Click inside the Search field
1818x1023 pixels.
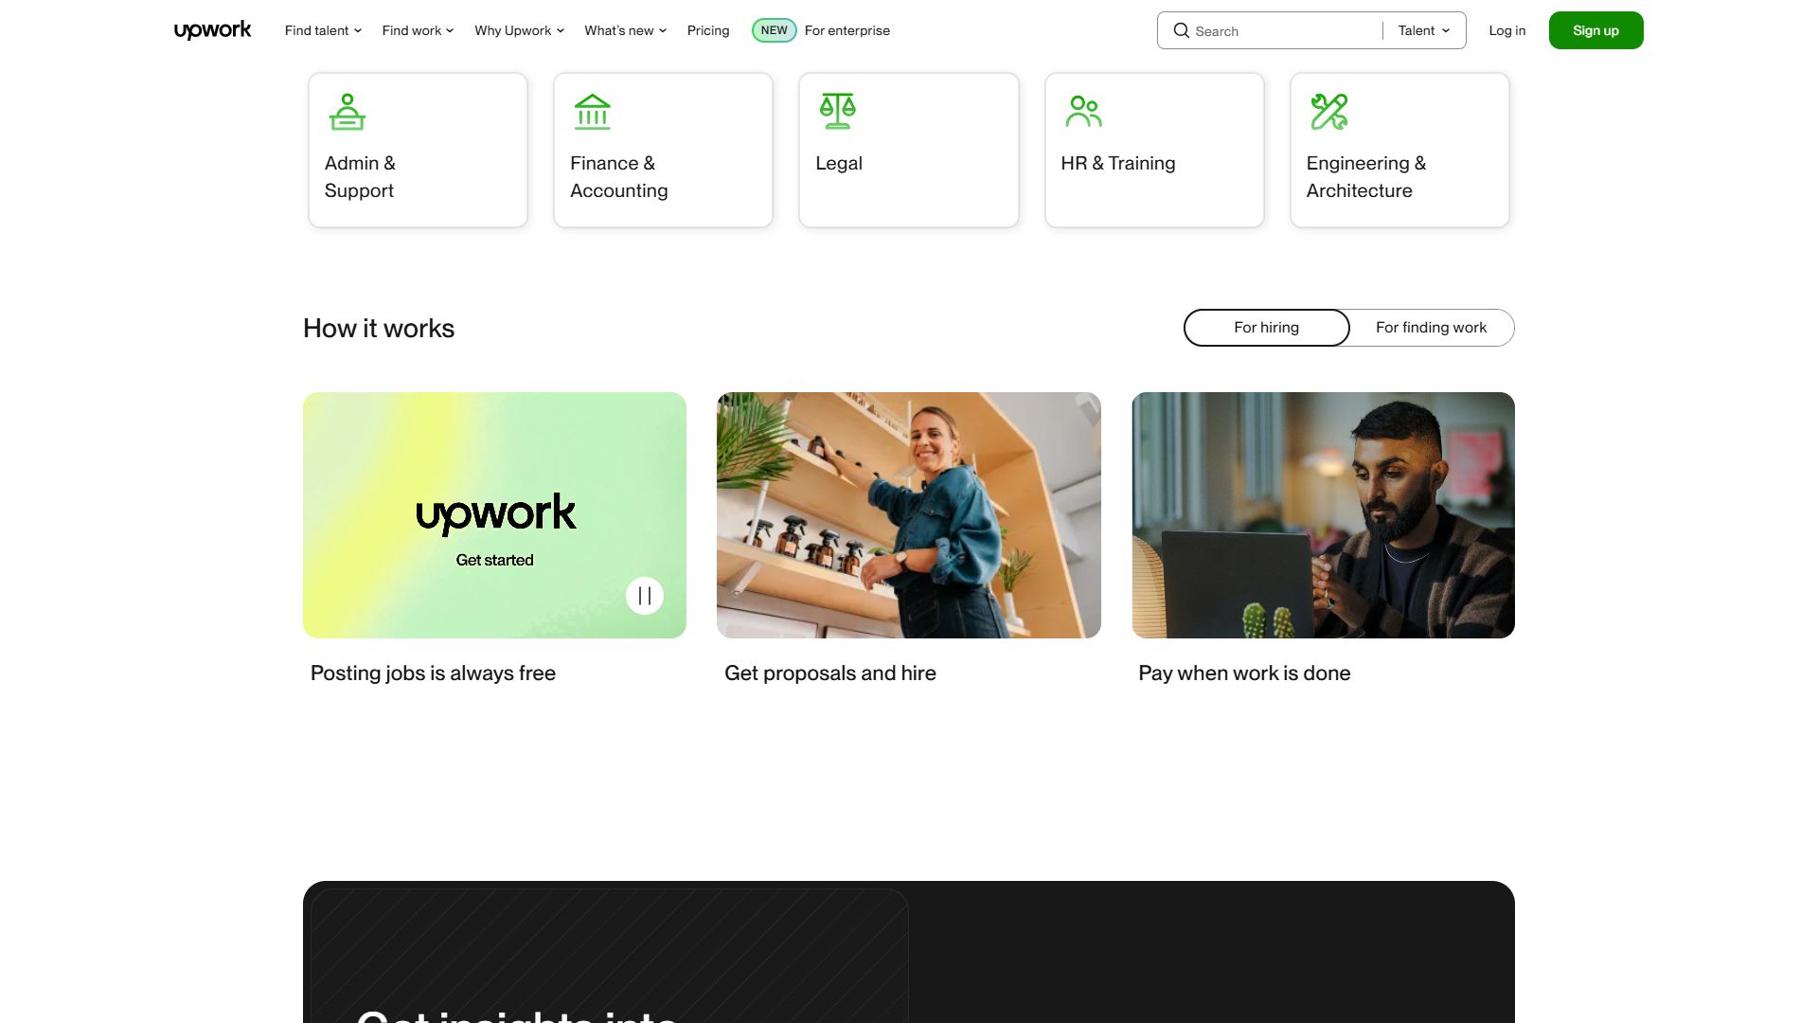1269,30
